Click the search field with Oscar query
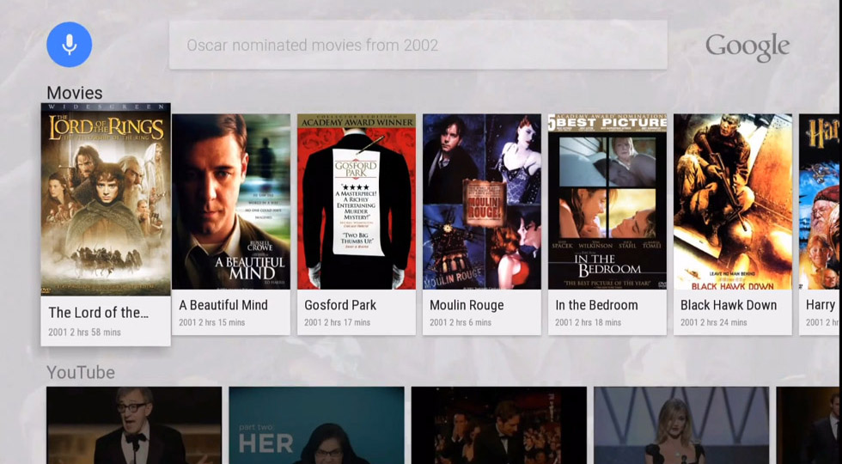This screenshot has height=464, width=842. click(x=418, y=45)
